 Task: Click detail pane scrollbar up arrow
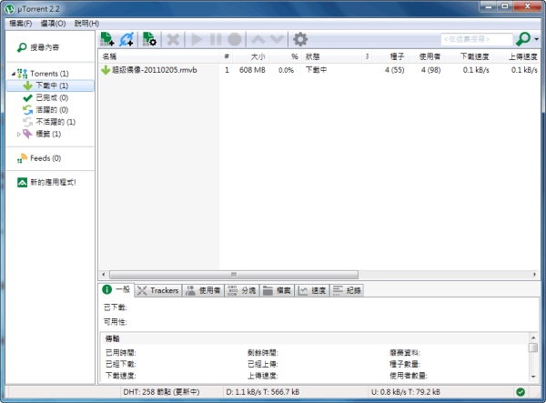pyautogui.click(x=533, y=338)
